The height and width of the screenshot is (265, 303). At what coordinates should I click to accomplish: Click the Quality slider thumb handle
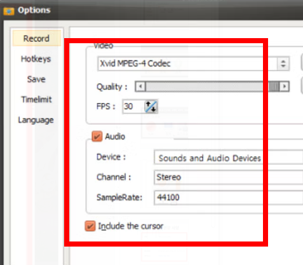click(274, 86)
